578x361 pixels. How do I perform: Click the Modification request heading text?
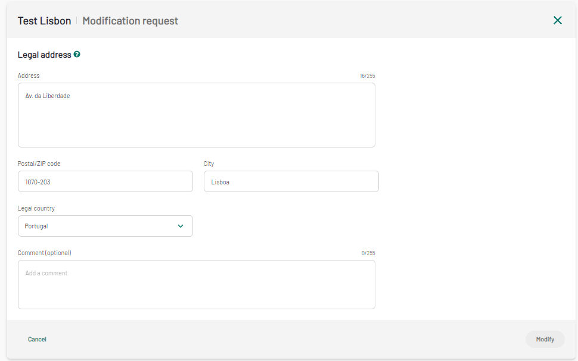click(130, 21)
